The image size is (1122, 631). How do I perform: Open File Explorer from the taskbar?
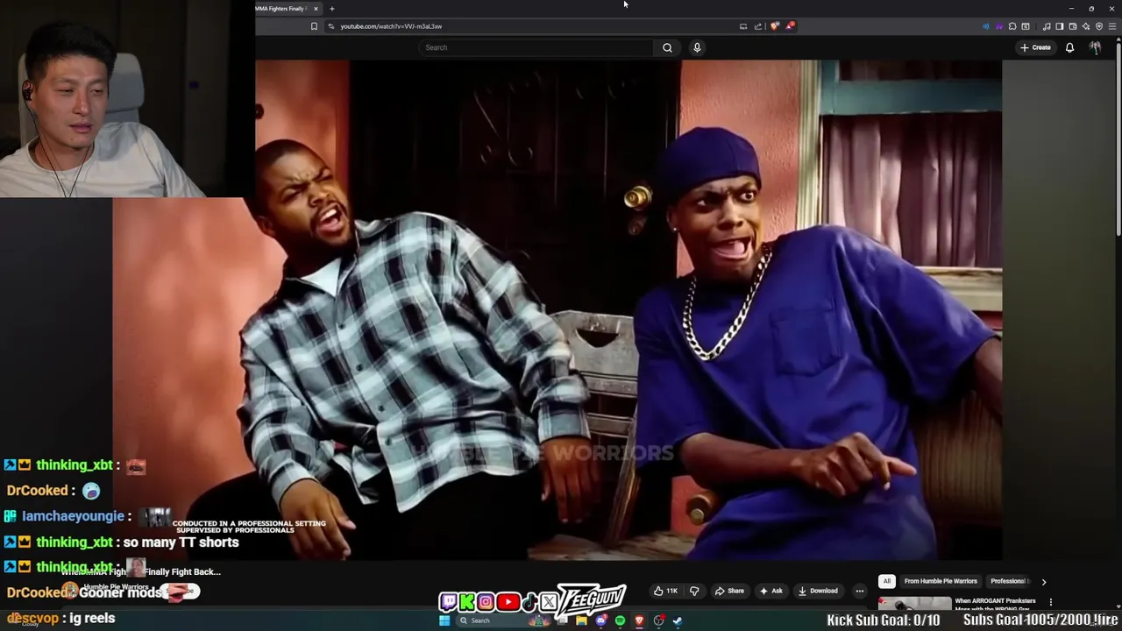pos(581,620)
